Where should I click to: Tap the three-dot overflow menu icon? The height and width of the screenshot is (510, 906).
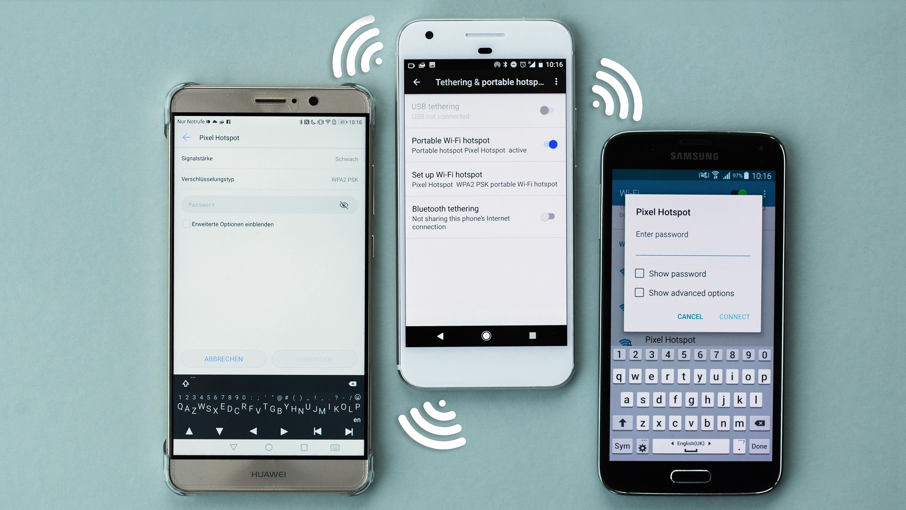pos(557,82)
